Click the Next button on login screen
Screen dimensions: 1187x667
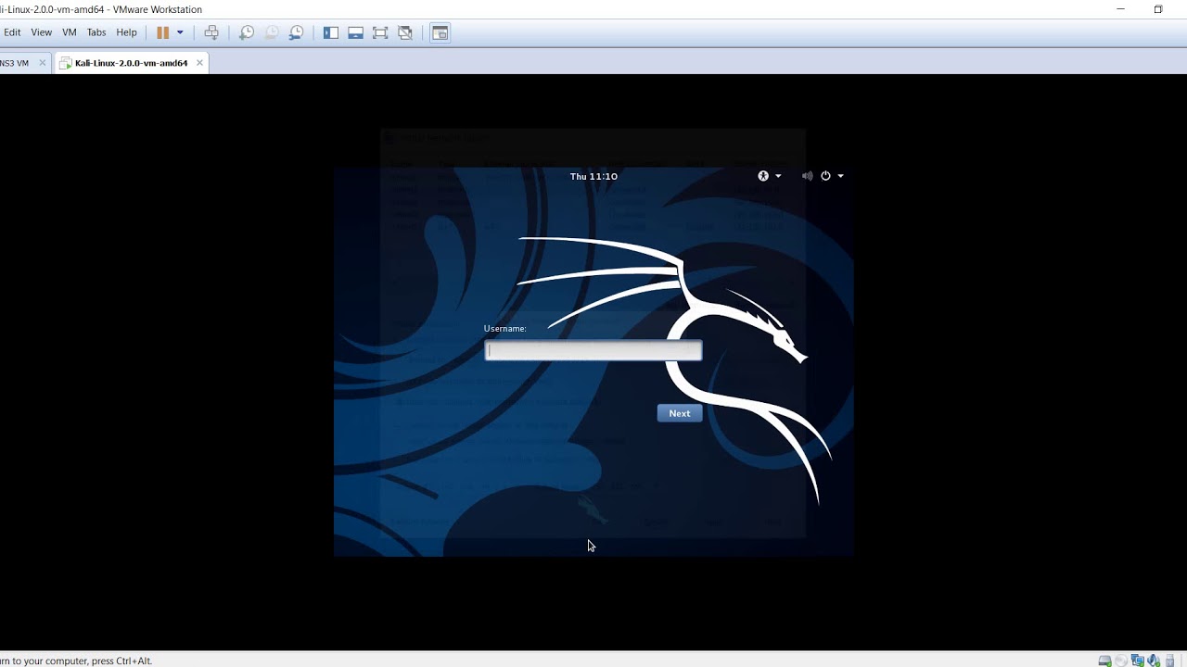(x=680, y=413)
